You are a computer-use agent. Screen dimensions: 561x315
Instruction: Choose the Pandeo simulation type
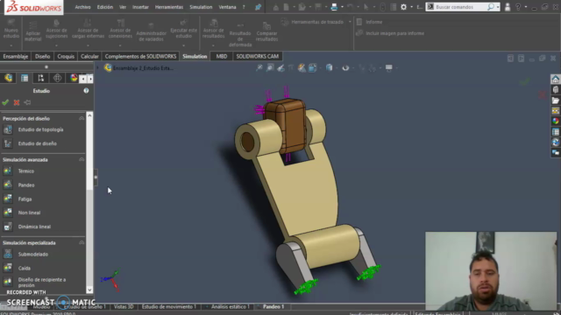click(x=26, y=185)
